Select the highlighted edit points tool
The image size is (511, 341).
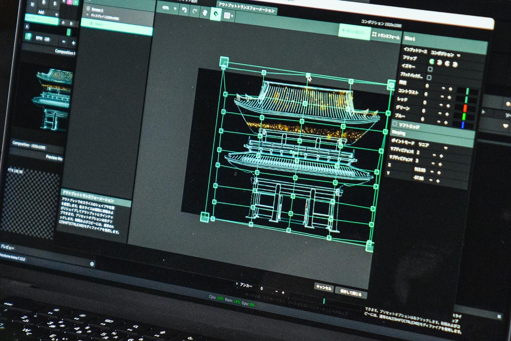coord(215,14)
